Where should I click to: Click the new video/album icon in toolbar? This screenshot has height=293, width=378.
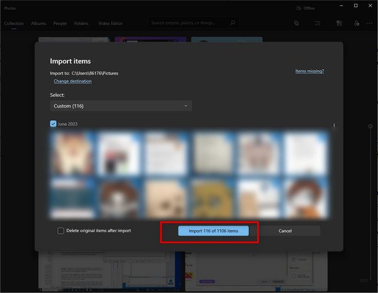[x=297, y=23]
